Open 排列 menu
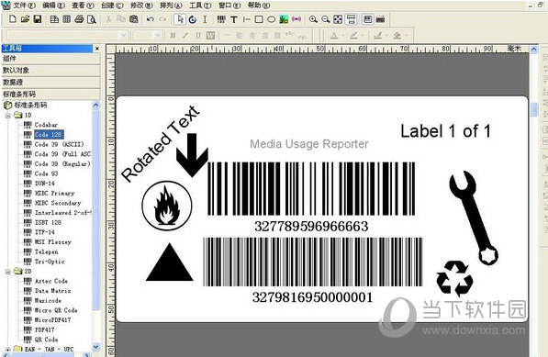Viewport: 548px width, 357px height. (x=171, y=6)
